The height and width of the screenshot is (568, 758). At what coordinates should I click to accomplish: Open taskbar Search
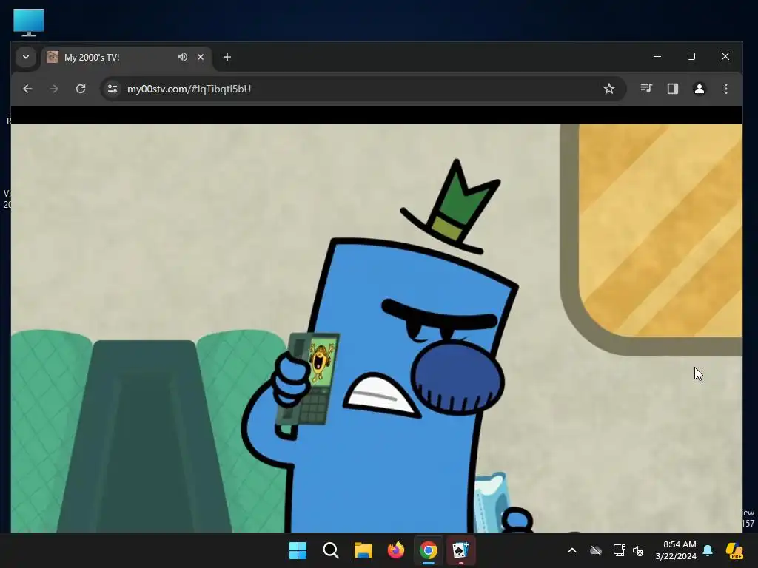tap(331, 550)
